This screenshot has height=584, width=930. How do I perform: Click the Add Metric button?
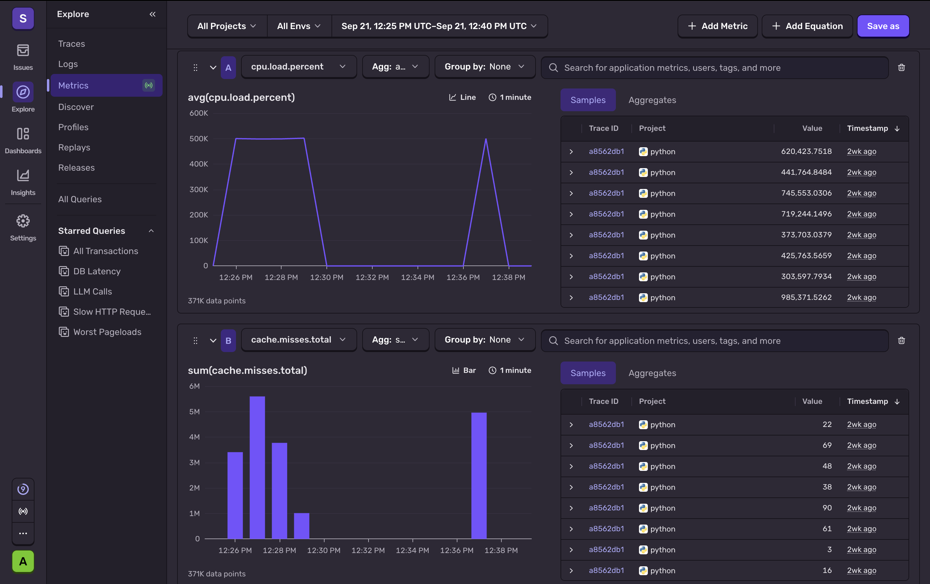point(717,26)
